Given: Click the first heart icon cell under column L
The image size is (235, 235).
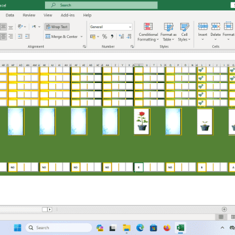Looking at the screenshot, I should point(202,70).
